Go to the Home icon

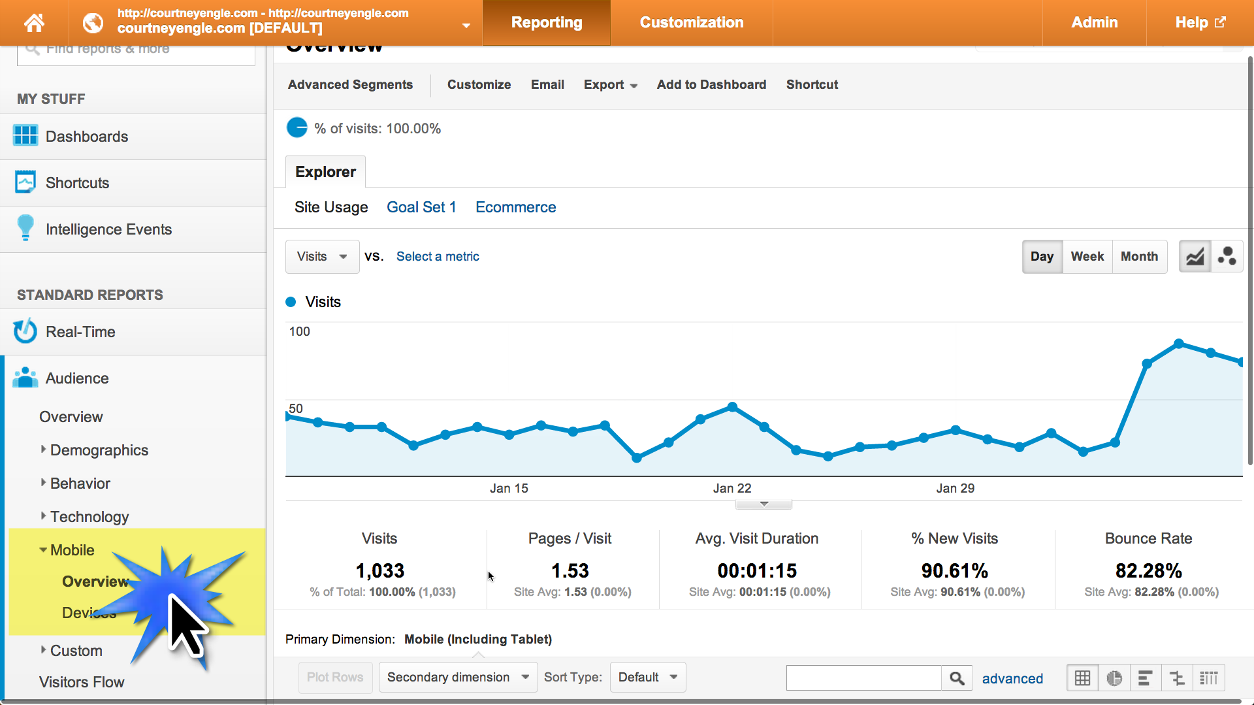(x=34, y=23)
